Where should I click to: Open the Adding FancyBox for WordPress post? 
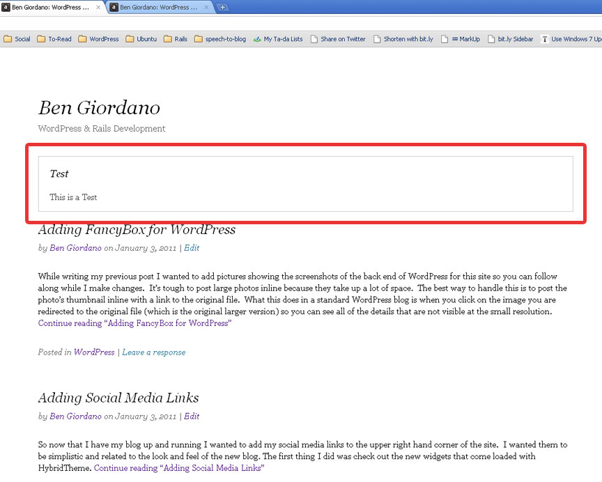137,230
